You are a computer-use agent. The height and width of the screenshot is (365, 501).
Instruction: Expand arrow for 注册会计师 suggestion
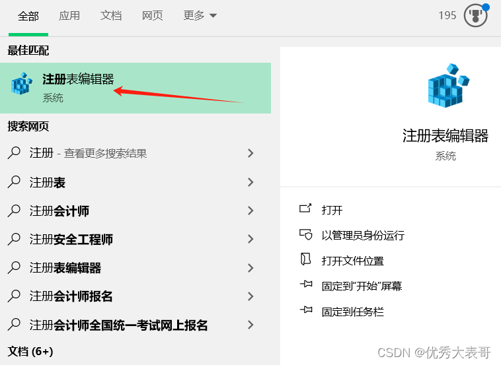251,211
